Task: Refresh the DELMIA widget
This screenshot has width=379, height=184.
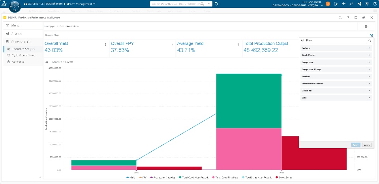Action: (x=356, y=18)
